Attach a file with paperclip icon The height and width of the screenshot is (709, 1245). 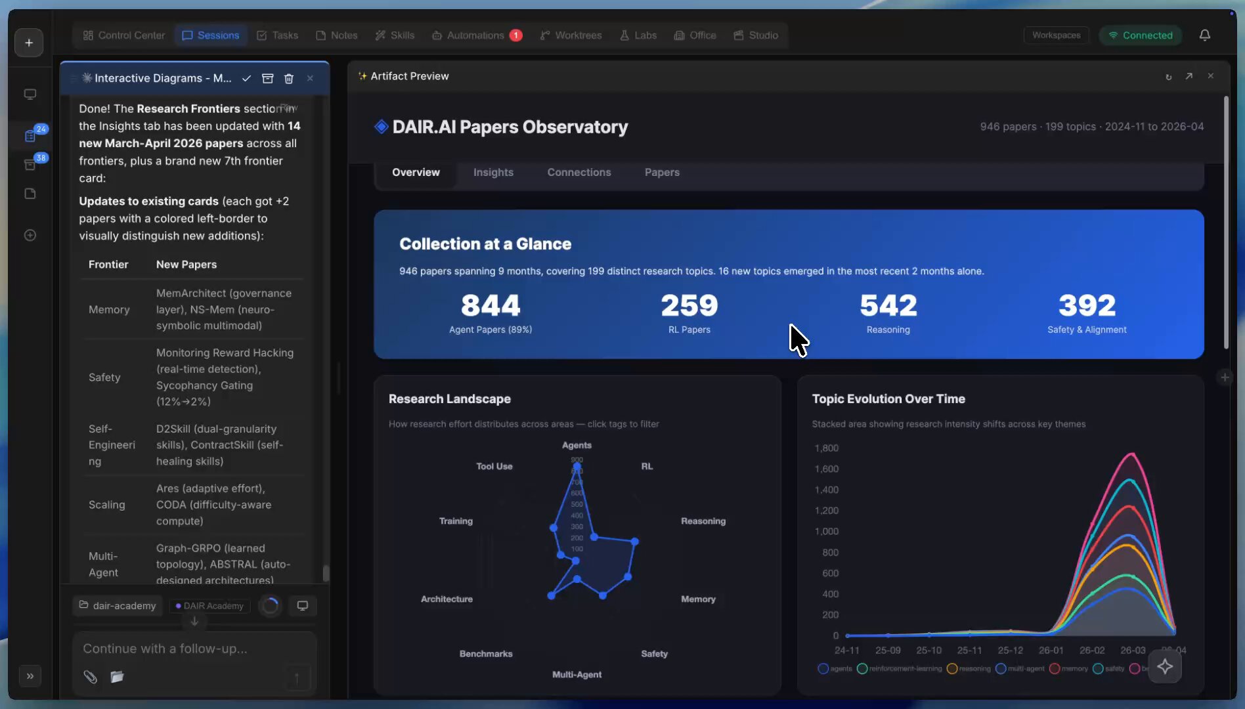tap(91, 677)
